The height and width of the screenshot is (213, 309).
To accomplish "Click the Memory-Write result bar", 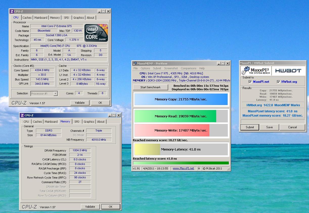I will [x=181, y=131].
